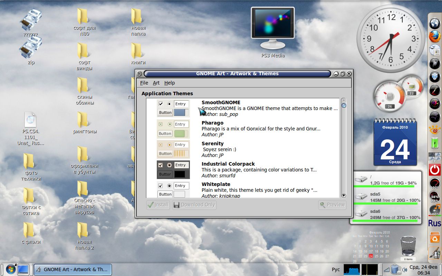Click the 'Author: smurfd' line
This screenshot has width=442, height=276.
coord(219,176)
